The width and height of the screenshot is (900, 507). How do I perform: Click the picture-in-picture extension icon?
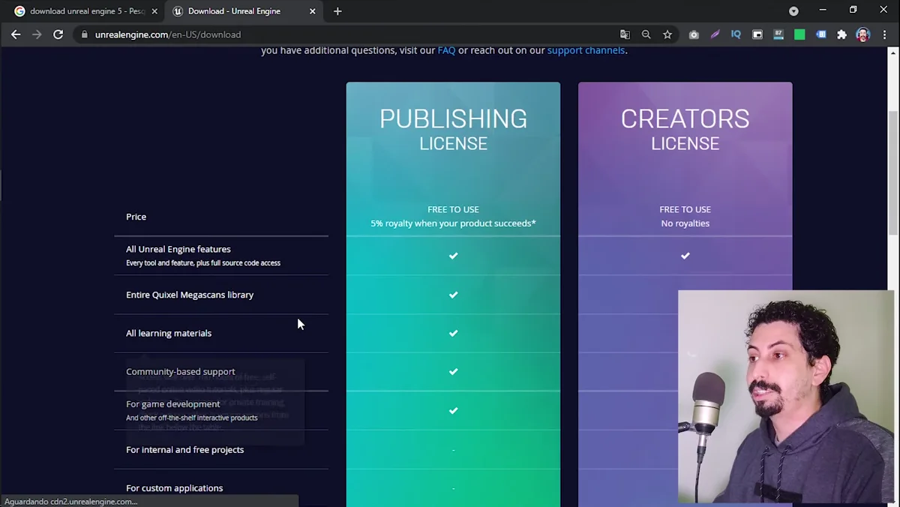tap(757, 34)
